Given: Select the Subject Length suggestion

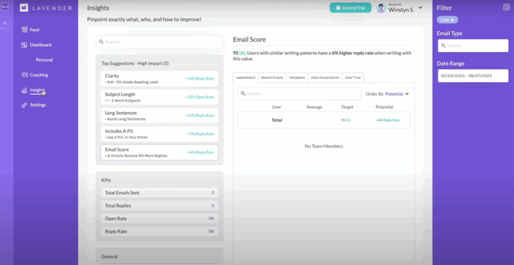Looking at the screenshot, I should (x=159, y=97).
